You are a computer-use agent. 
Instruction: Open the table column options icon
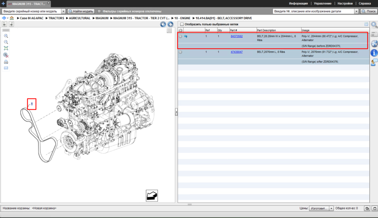[x=366, y=24]
